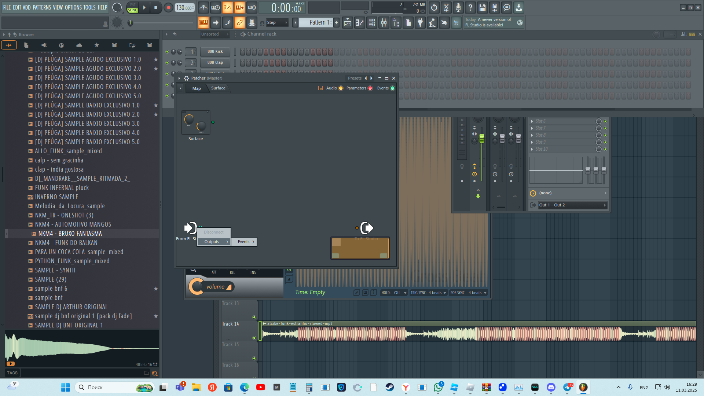Click the 808 Clap channel button
The height and width of the screenshot is (396, 704).
tap(215, 63)
